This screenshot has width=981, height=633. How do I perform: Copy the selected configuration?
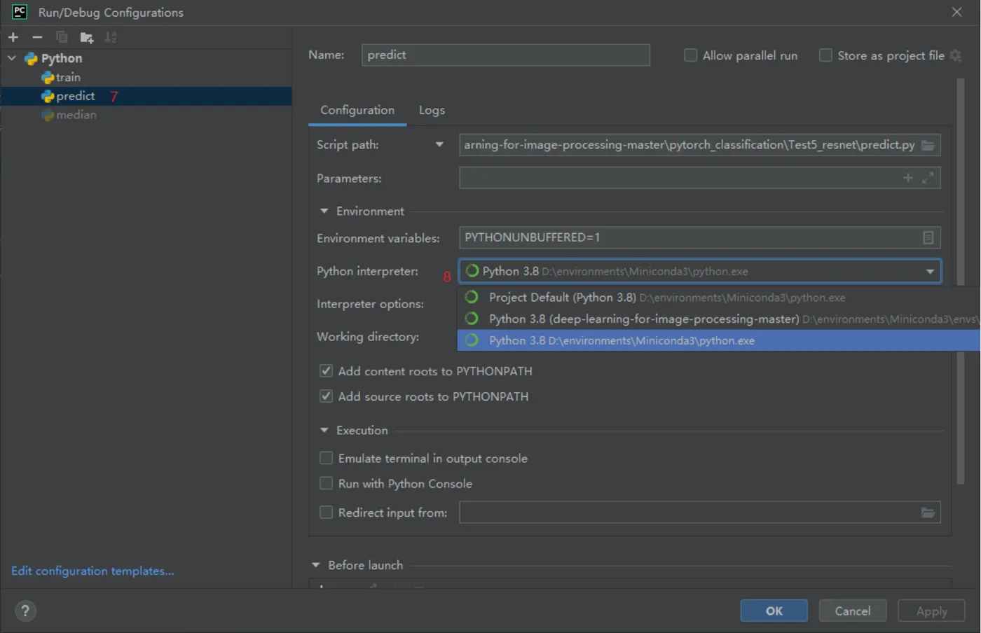(x=62, y=37)
